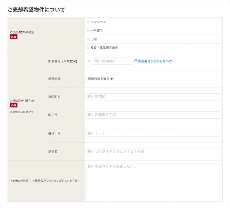Click the textarea resize handle corner
The image size is (230, 208).
[219, 197]
